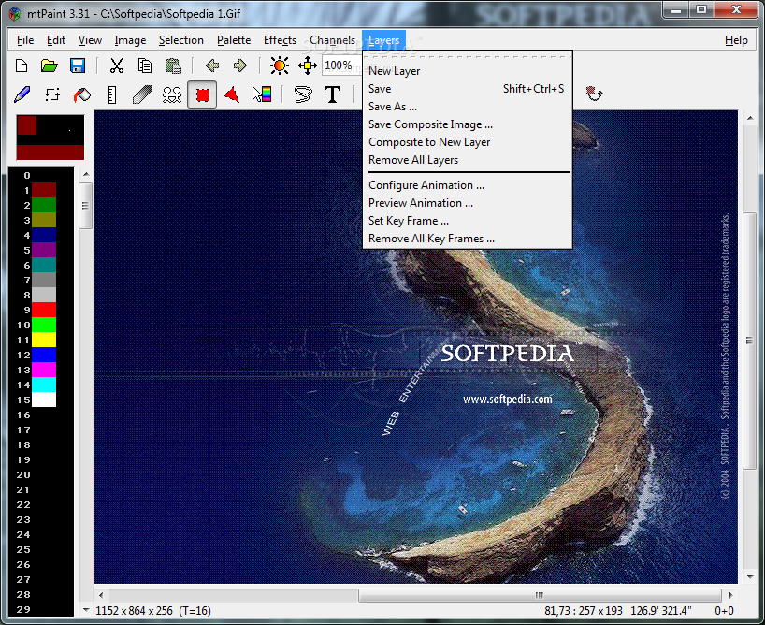Click the canvas vertical scroll down arrow
This screenshot has width=765, height=625.
tap(750, 577)
